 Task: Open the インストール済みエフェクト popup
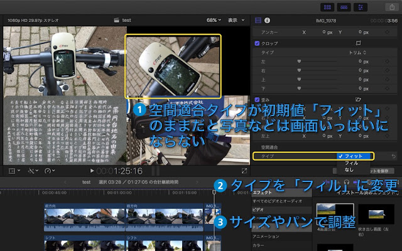click(x=367, y=193)
